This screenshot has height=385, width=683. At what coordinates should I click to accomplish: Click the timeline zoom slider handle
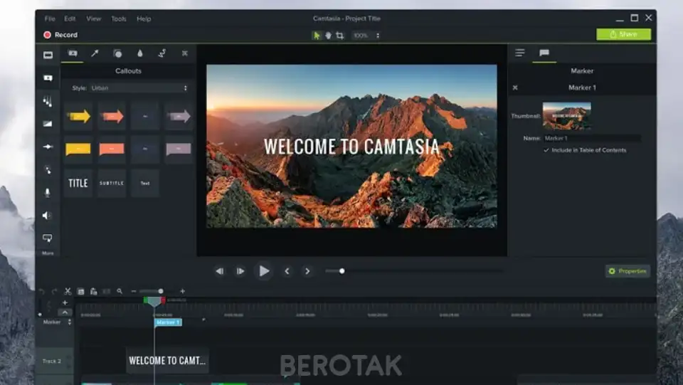coord(161,291)
